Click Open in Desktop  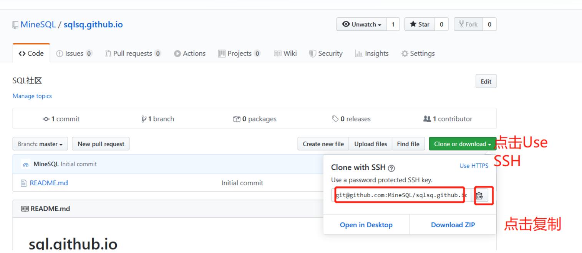[366, 225]
